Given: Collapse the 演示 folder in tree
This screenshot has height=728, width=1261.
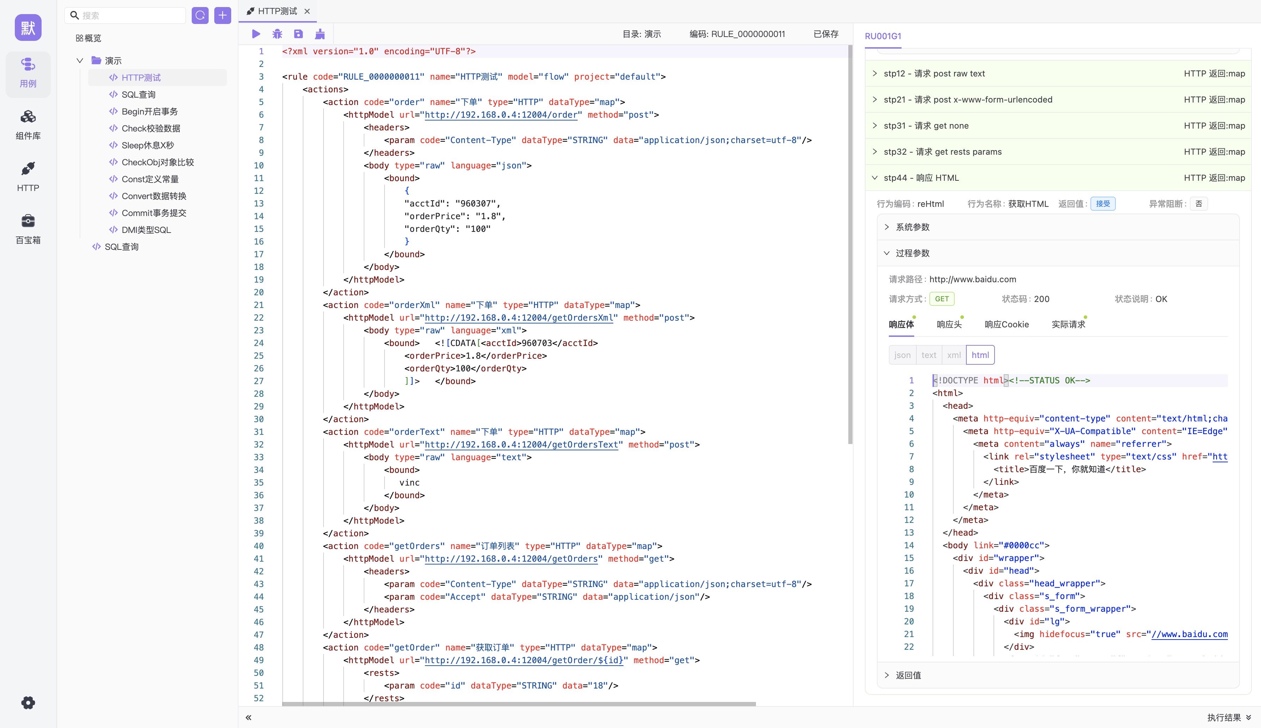Looking at the screenshot, I should click(80, 61).
